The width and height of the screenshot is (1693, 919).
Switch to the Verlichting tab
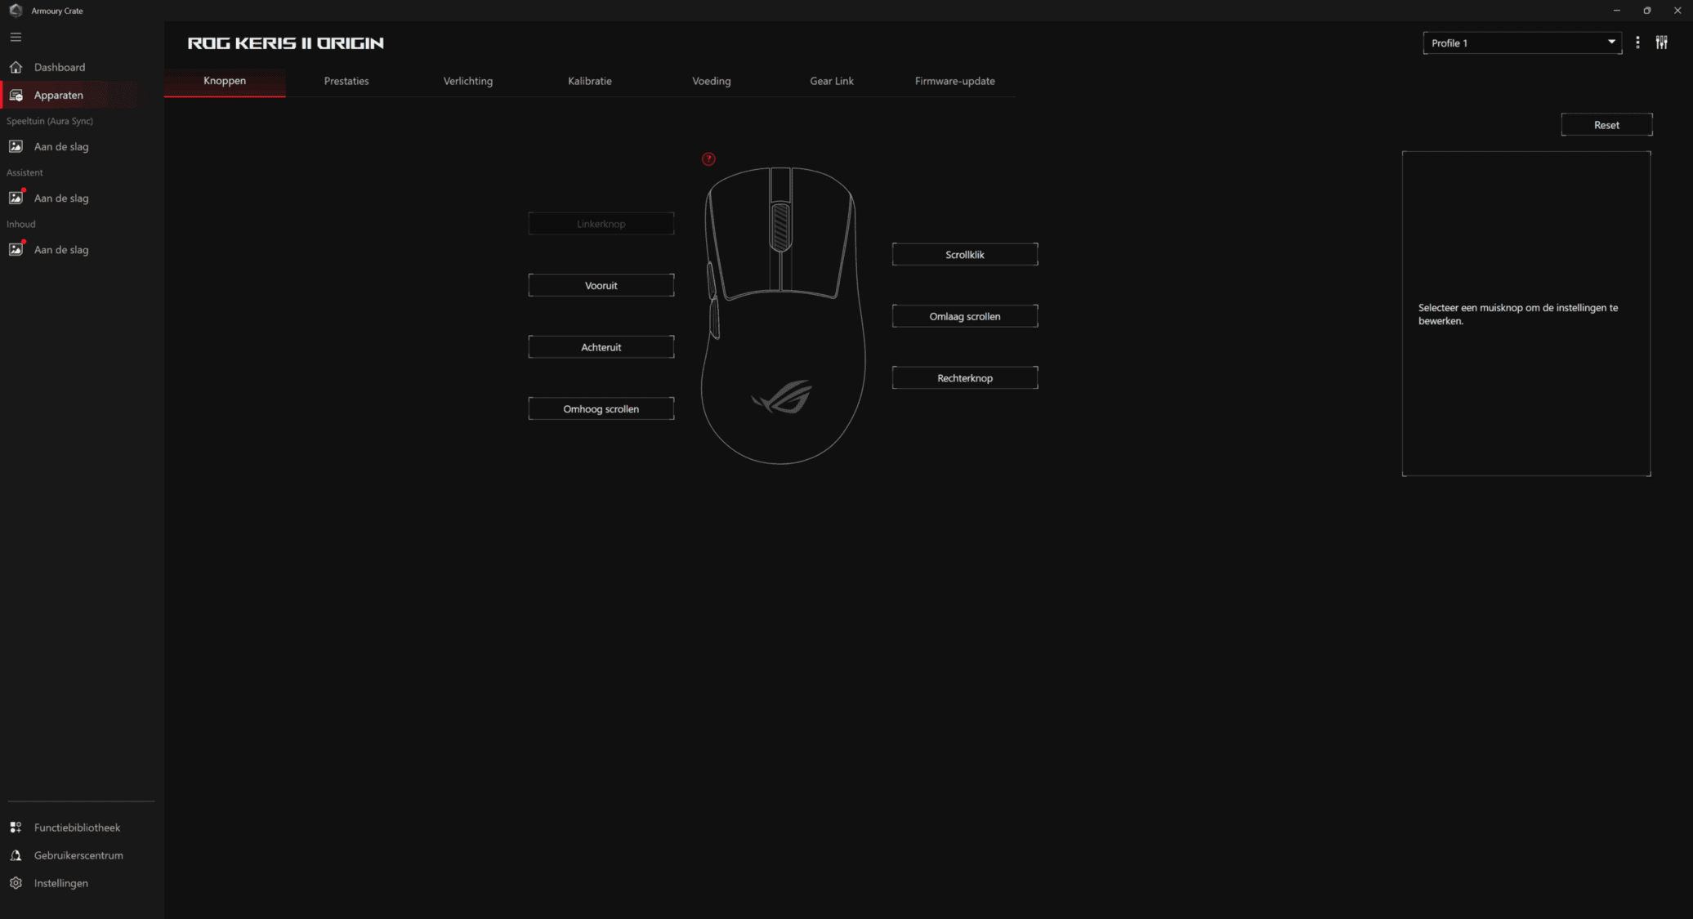(468, 81)
